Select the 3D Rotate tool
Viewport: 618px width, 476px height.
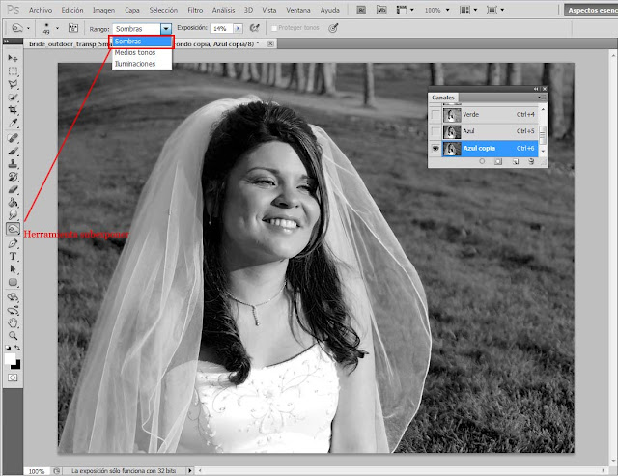(x=13, y=297)
